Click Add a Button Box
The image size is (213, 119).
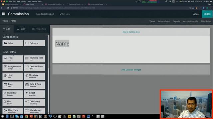coord(131,32)
